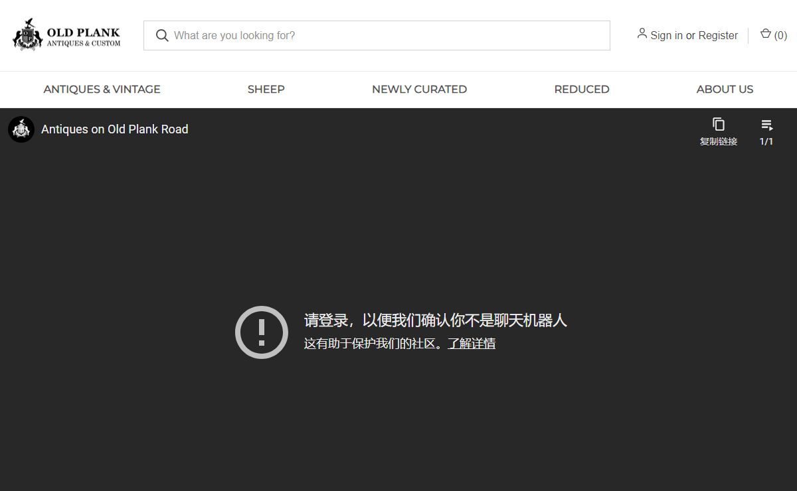Open the video playlist queue icon
Screen dimensions: 797x491
point(766,125)
